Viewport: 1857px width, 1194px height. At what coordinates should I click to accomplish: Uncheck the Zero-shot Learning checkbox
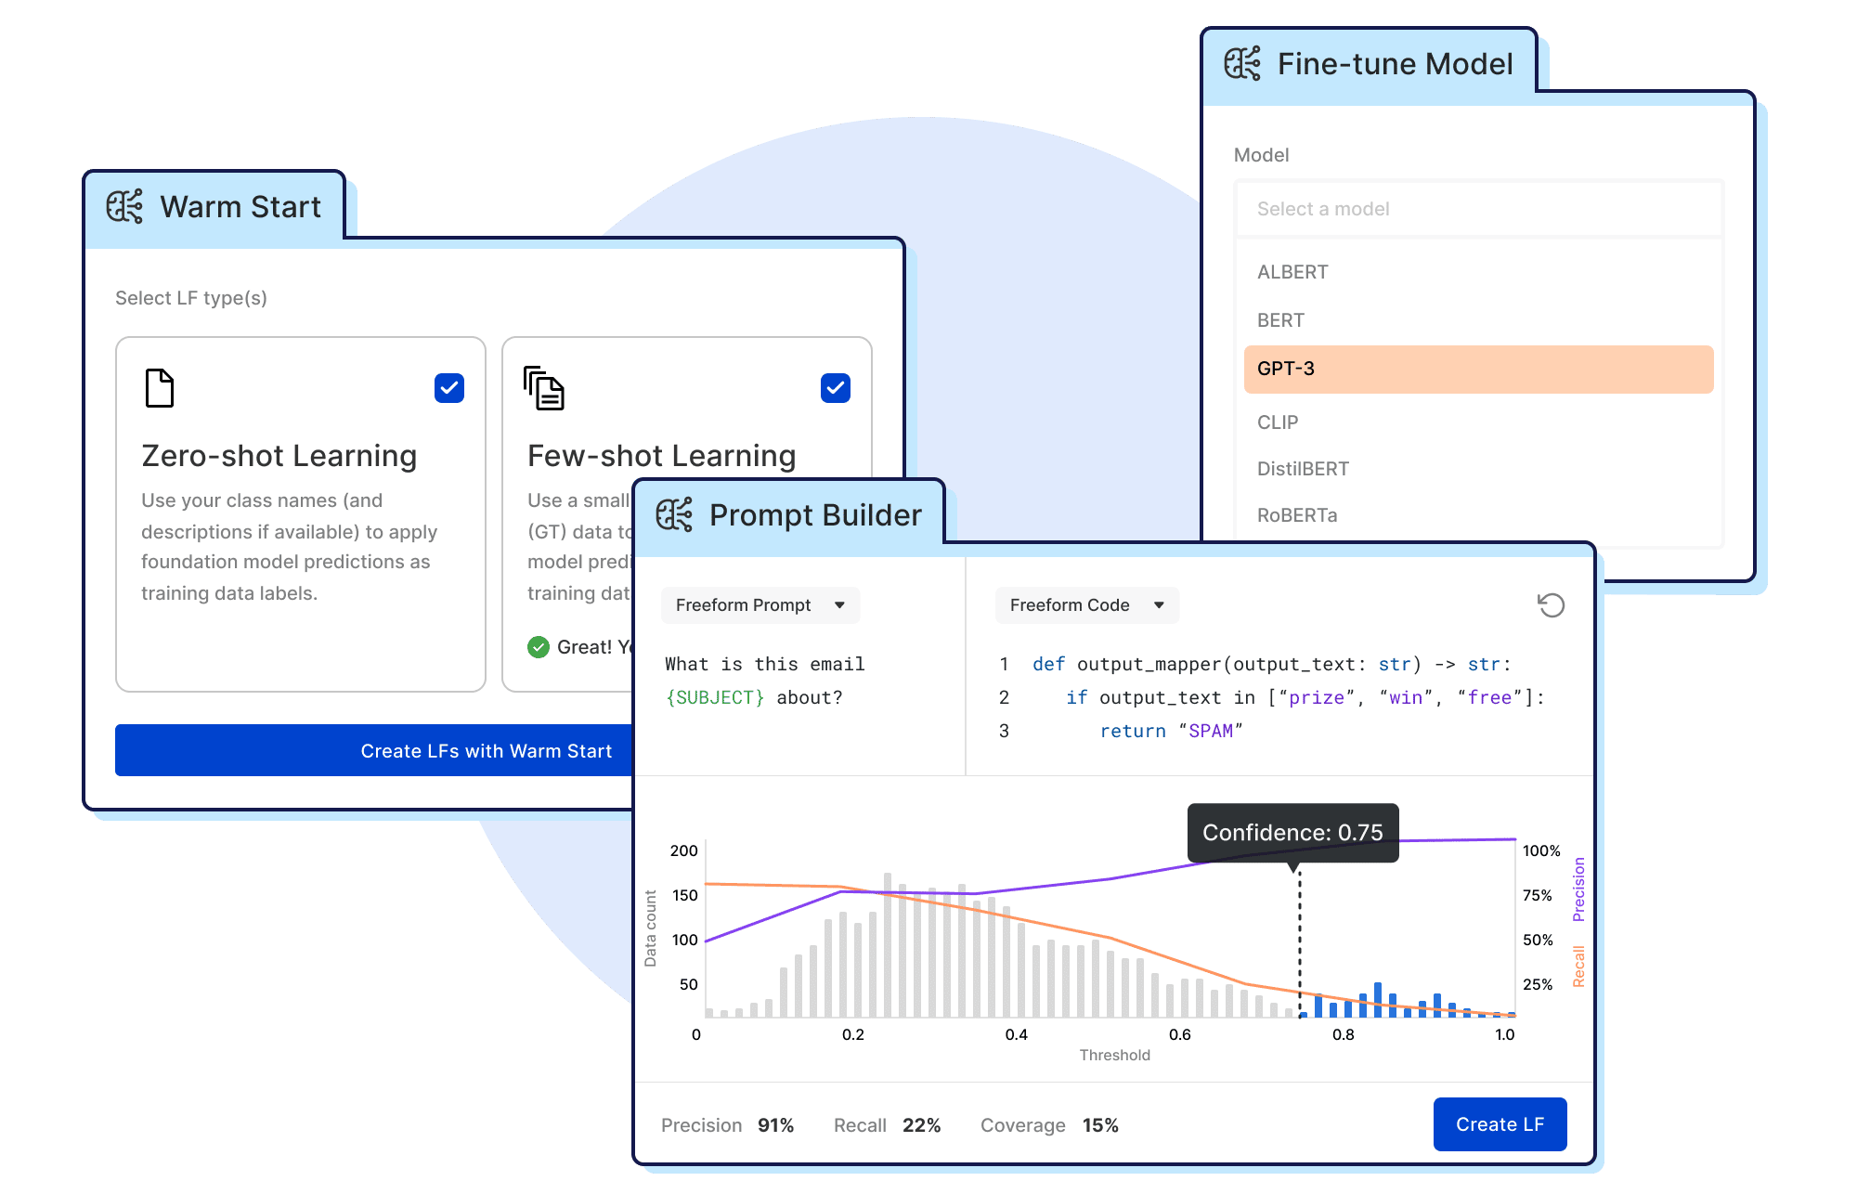coord(449,388)
